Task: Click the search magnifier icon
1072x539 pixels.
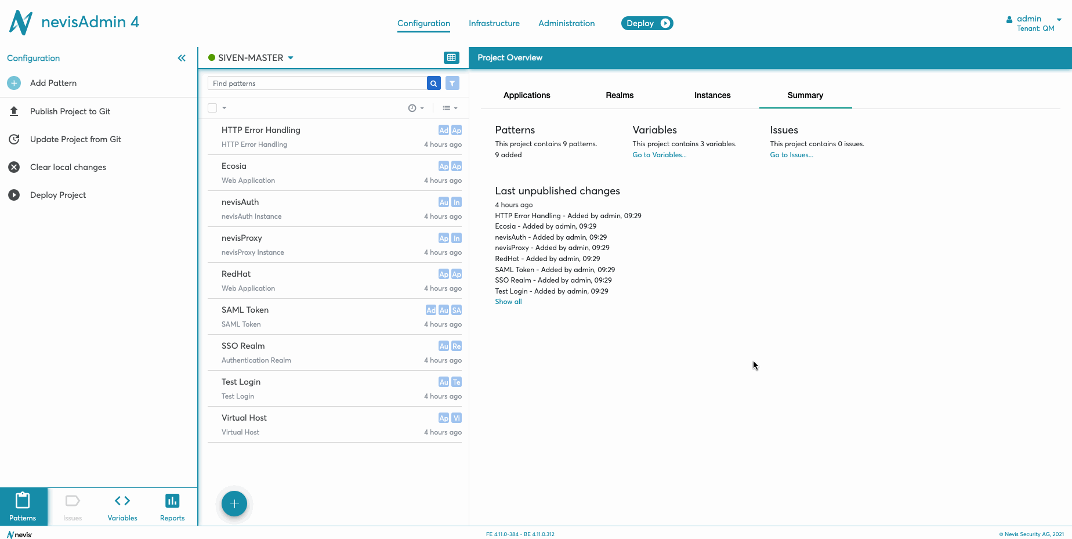Action: point(433,84)
